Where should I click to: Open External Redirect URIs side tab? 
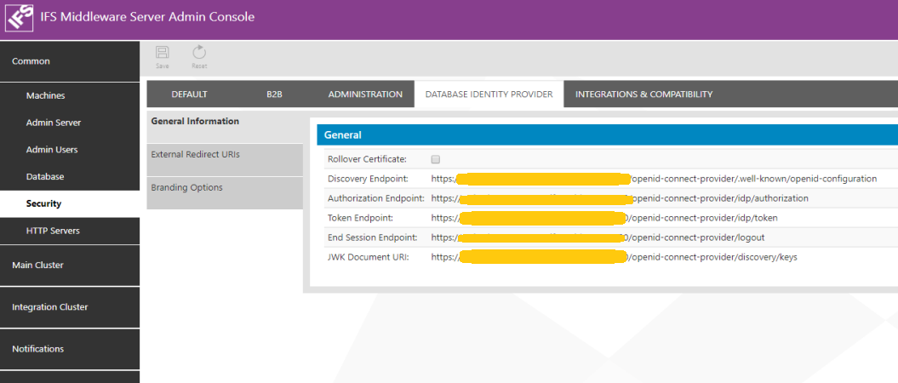click(225, 160)
